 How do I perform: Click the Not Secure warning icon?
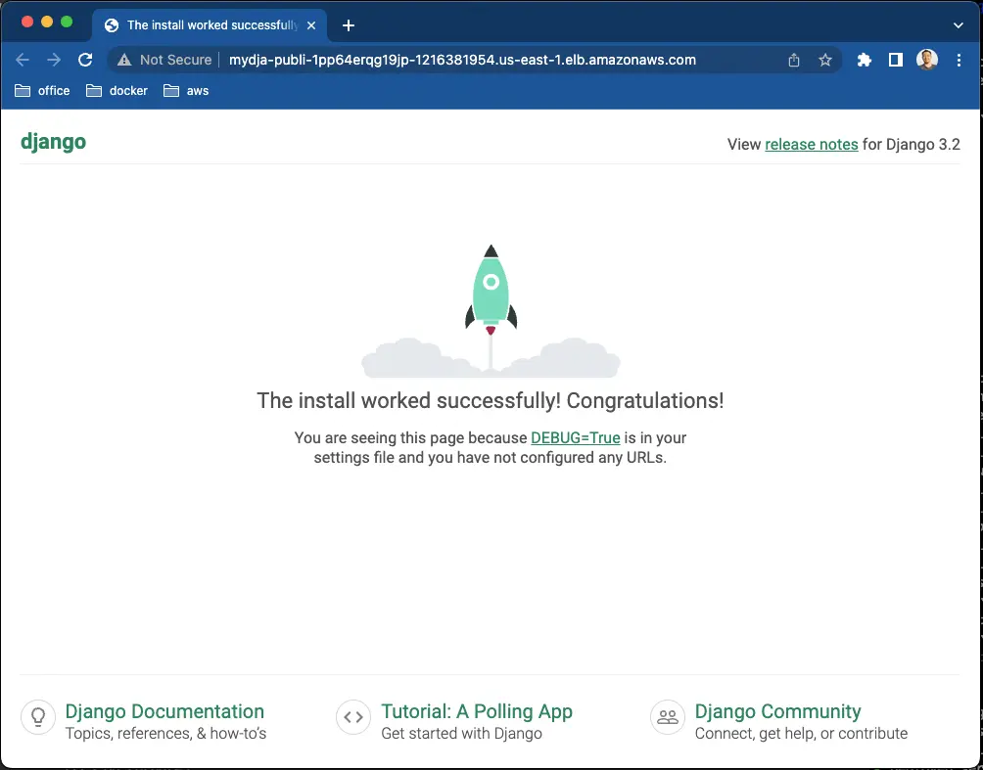[124, 60]
